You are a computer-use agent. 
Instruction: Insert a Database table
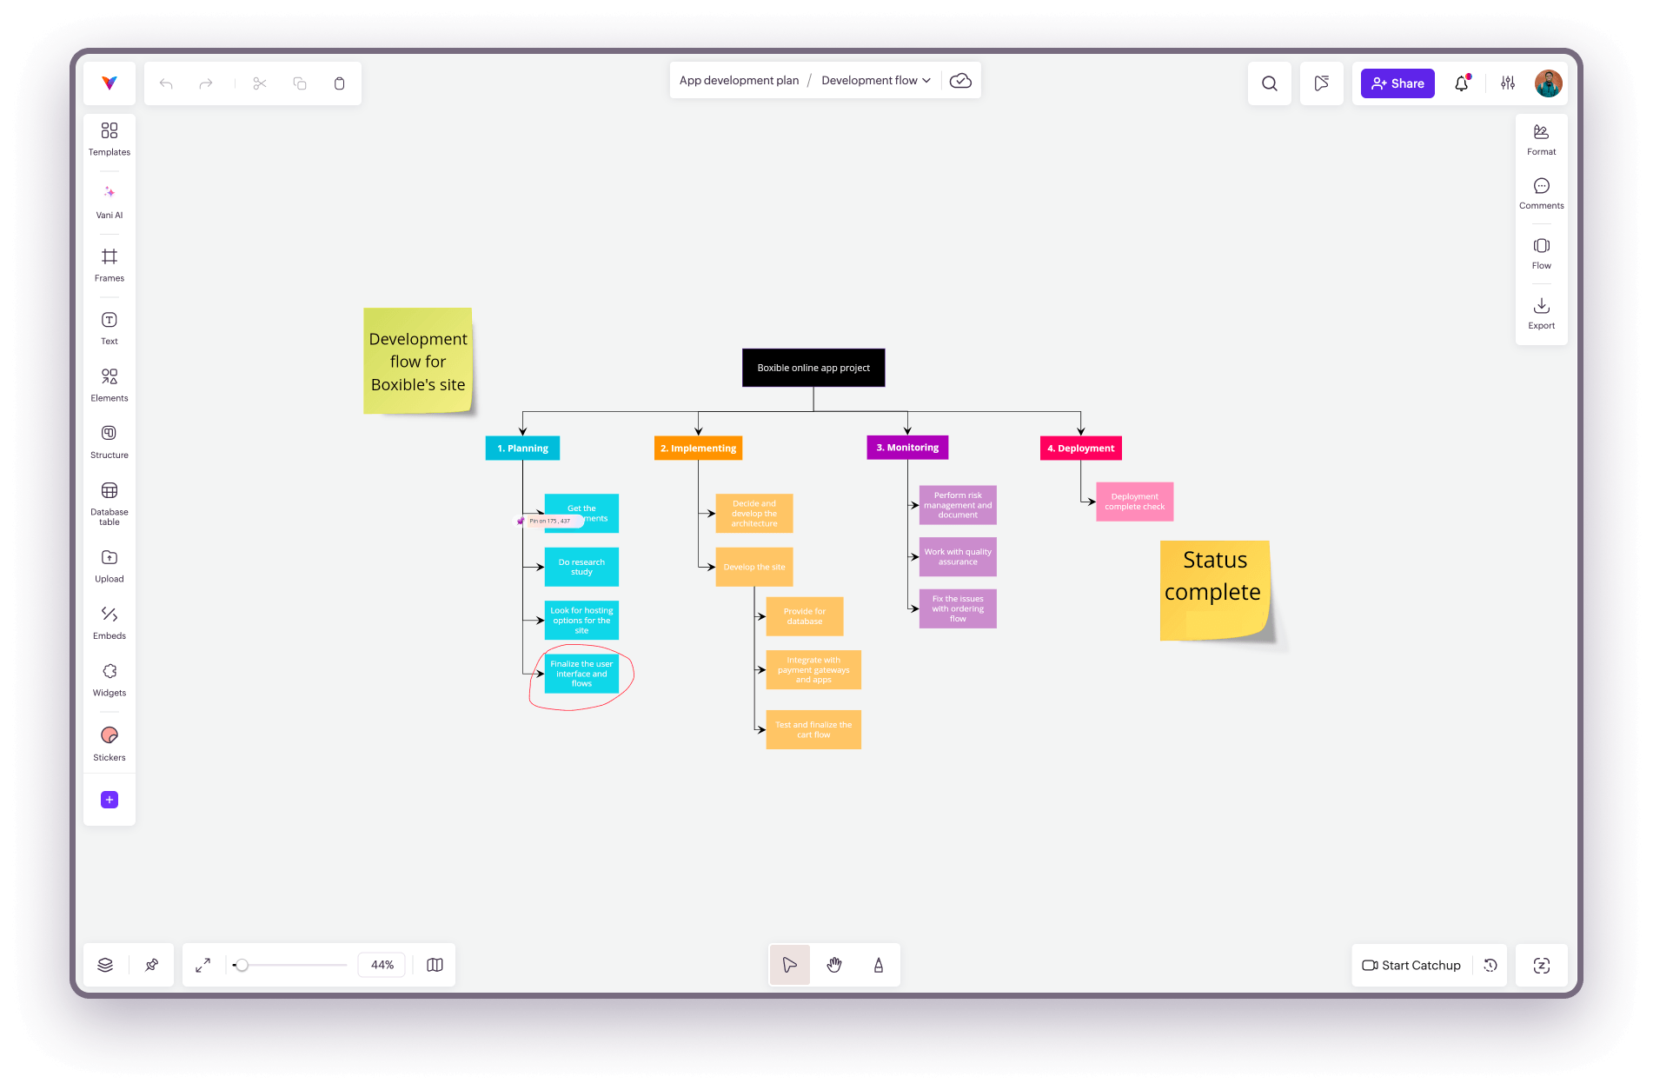(110, 503)
